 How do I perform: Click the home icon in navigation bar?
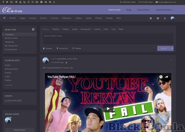point(4,18)
